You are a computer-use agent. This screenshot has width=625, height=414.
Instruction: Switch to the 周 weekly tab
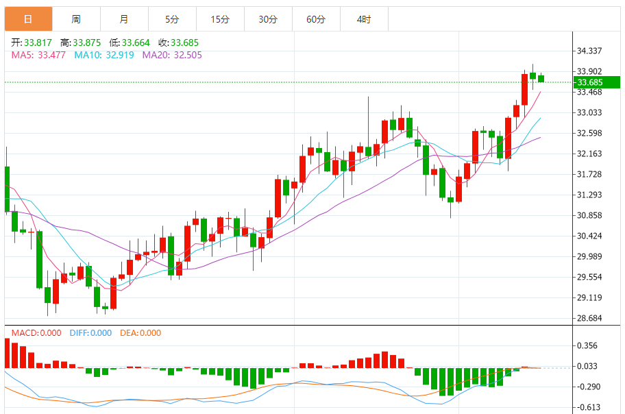click(x=76, y=19)
